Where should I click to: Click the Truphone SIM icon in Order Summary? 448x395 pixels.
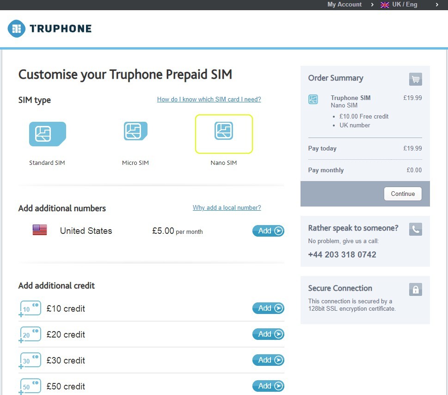point(313,99)
